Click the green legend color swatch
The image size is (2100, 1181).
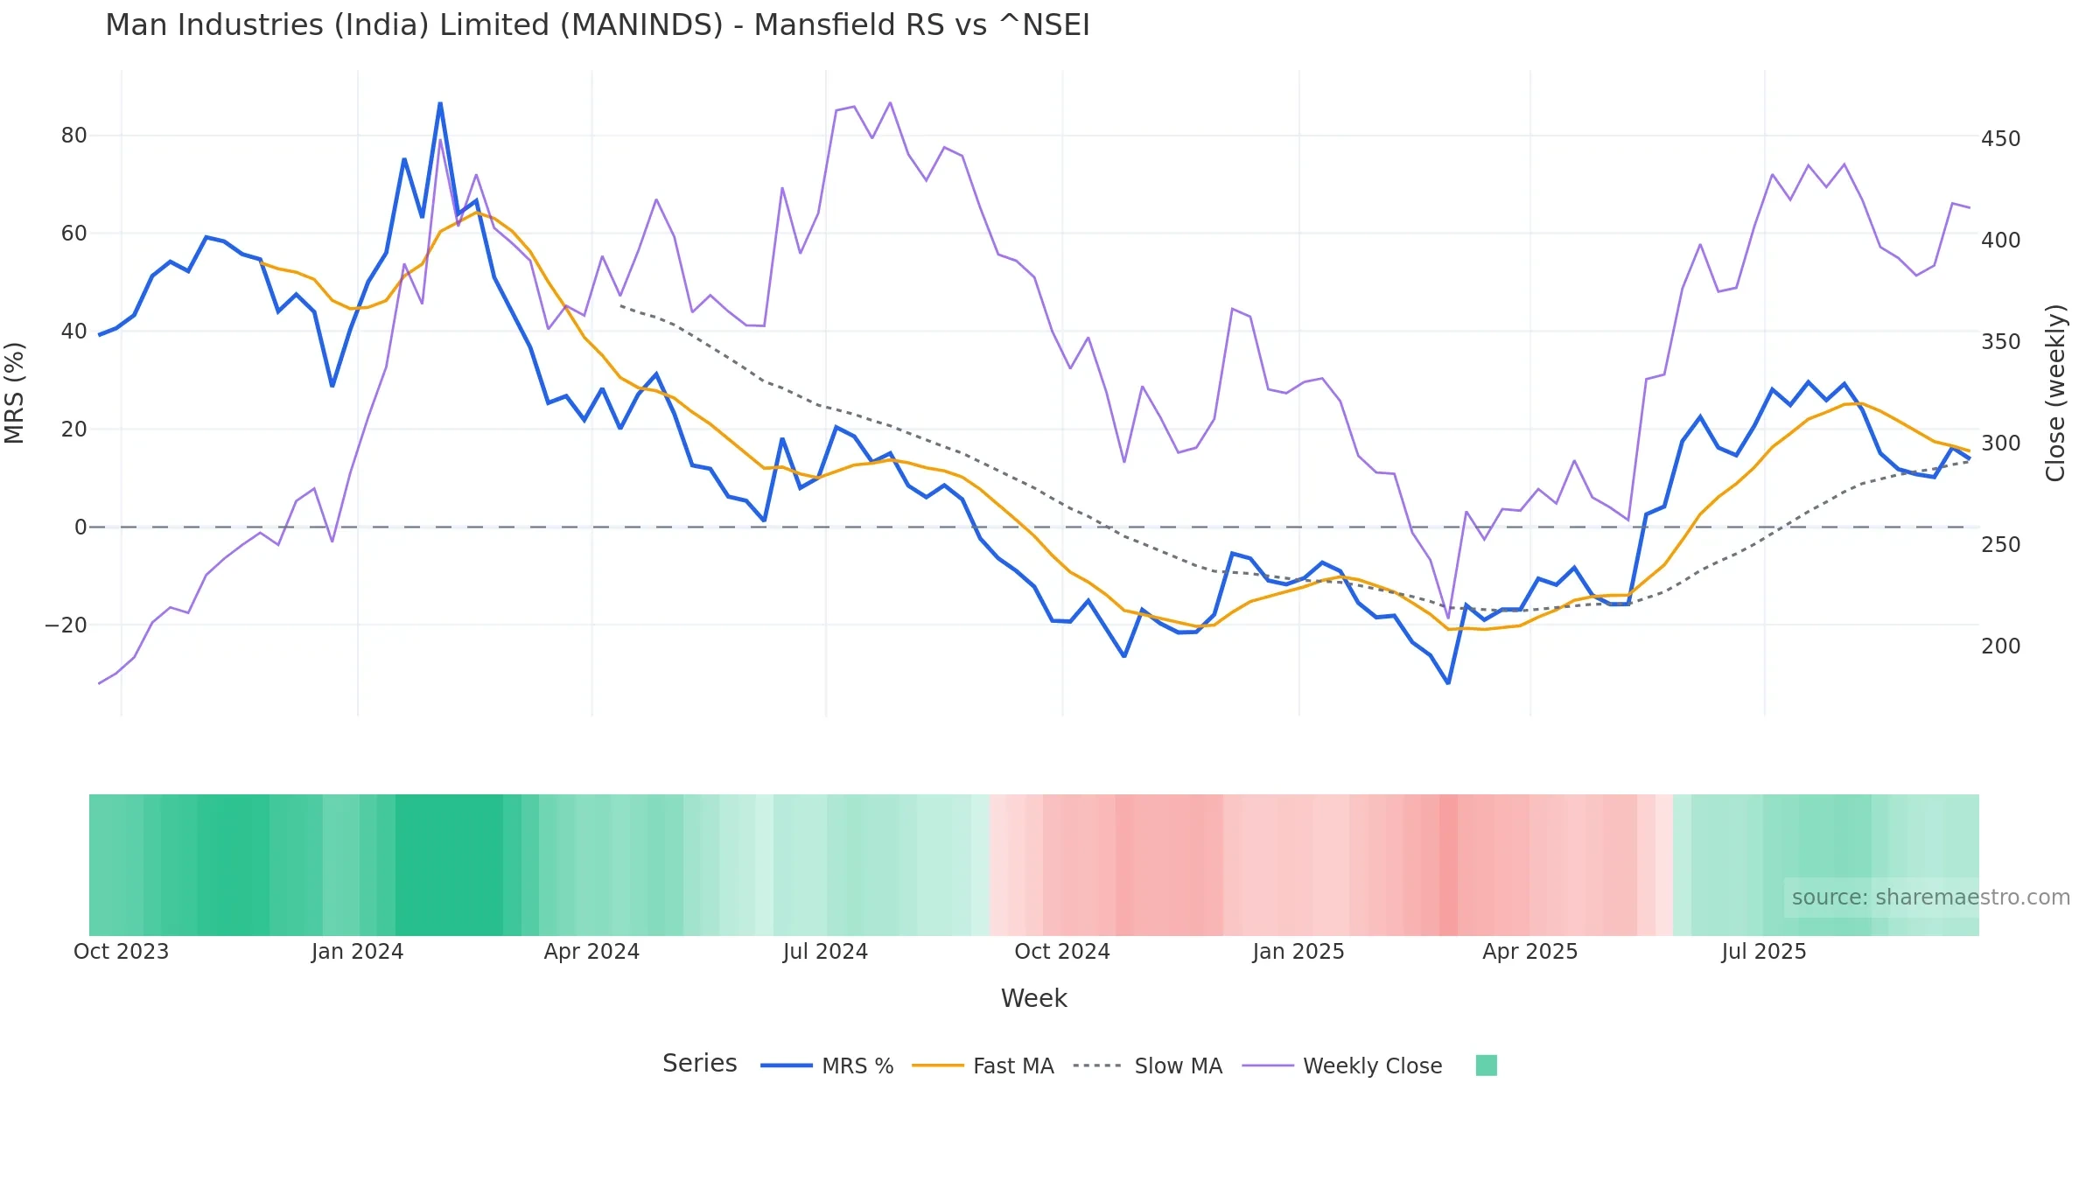(x=1486, y=1065)
